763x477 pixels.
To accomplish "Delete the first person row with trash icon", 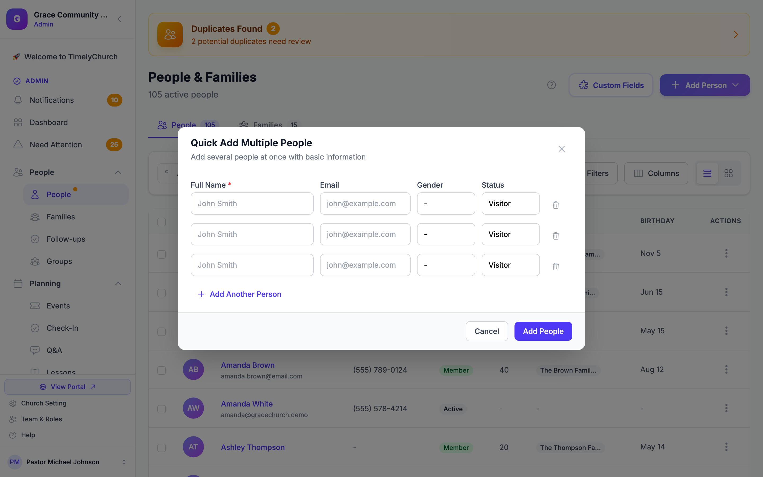I will coord(556,205).
